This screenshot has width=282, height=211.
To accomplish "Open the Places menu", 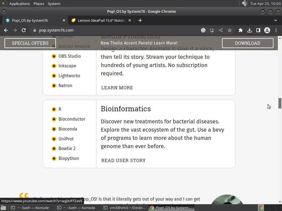I will click(39, 4).
